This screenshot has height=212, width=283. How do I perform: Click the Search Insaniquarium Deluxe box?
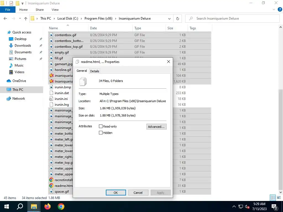(x=232, y=18)
